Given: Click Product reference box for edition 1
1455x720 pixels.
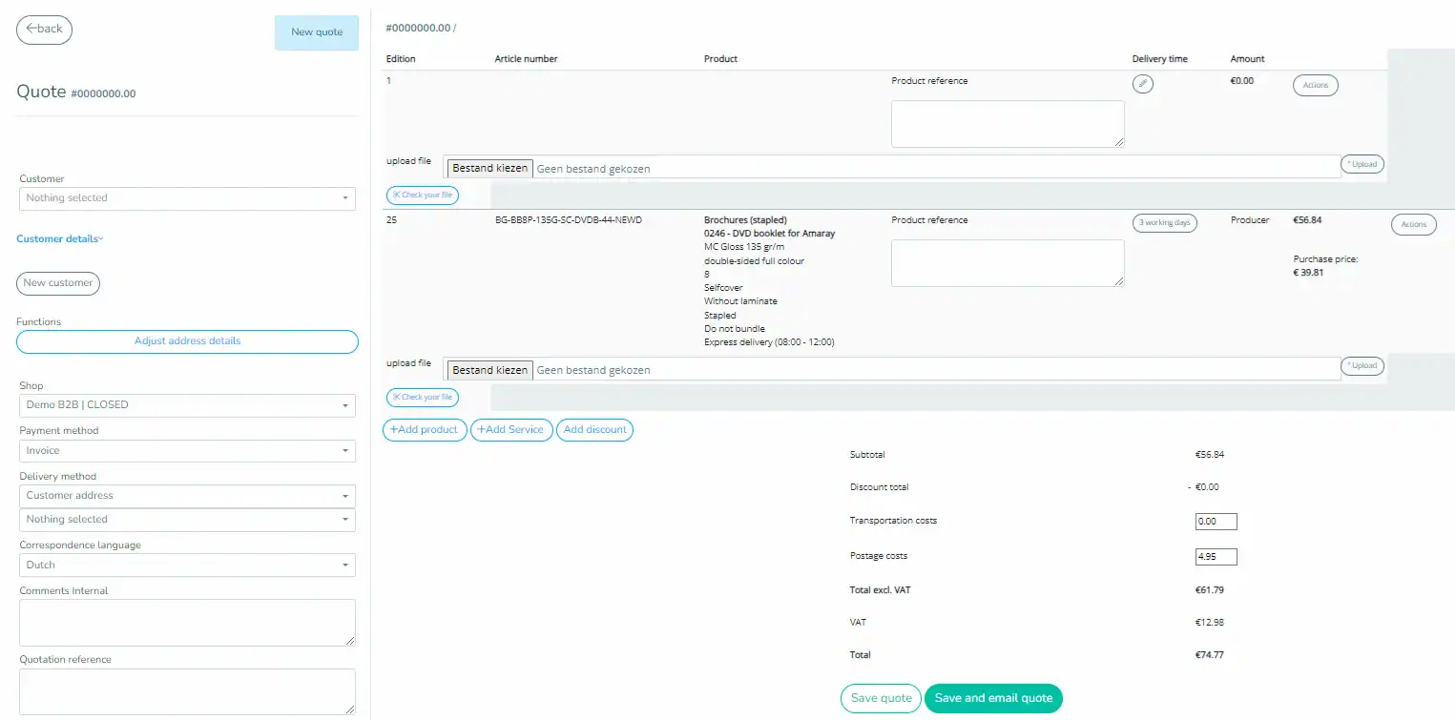Looking at the screenshot, I should coord(1008,124).
